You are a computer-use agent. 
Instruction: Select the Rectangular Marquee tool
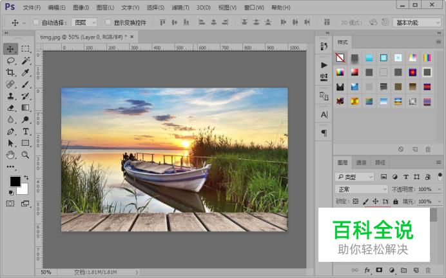click(x=25, y=49)
